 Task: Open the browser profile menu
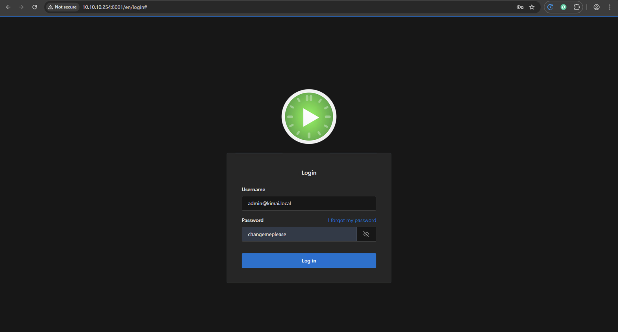597,7
